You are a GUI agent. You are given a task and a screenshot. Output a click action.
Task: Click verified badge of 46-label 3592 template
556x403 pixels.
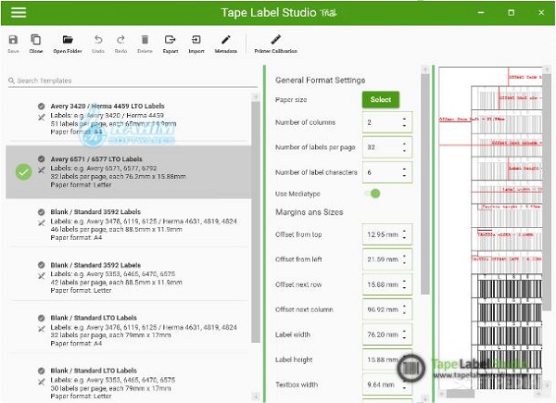tap(42, 212)
